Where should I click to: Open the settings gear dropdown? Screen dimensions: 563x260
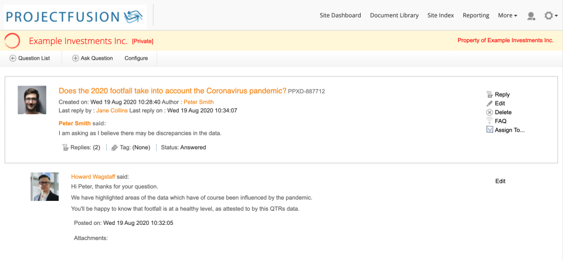[550, 16]
